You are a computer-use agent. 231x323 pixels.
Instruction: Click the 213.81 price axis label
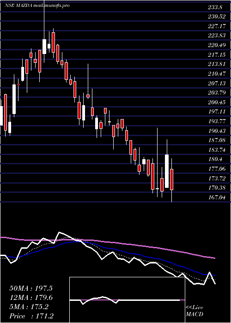217,64
